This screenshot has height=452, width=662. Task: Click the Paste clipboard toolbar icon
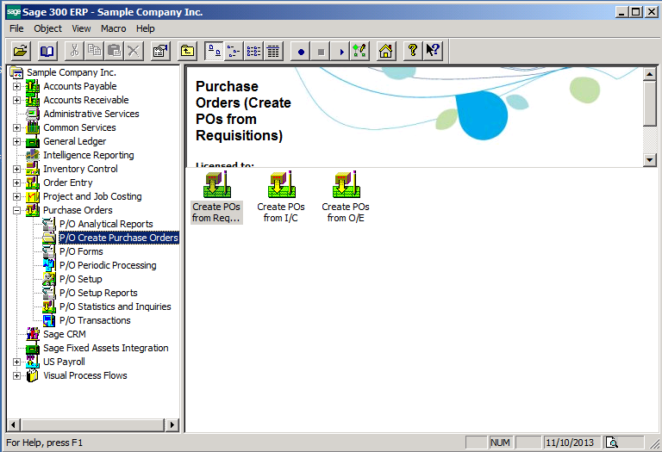tap(114, 52)
